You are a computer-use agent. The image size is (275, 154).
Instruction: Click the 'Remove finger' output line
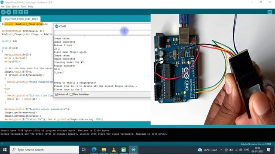[63, 45]
